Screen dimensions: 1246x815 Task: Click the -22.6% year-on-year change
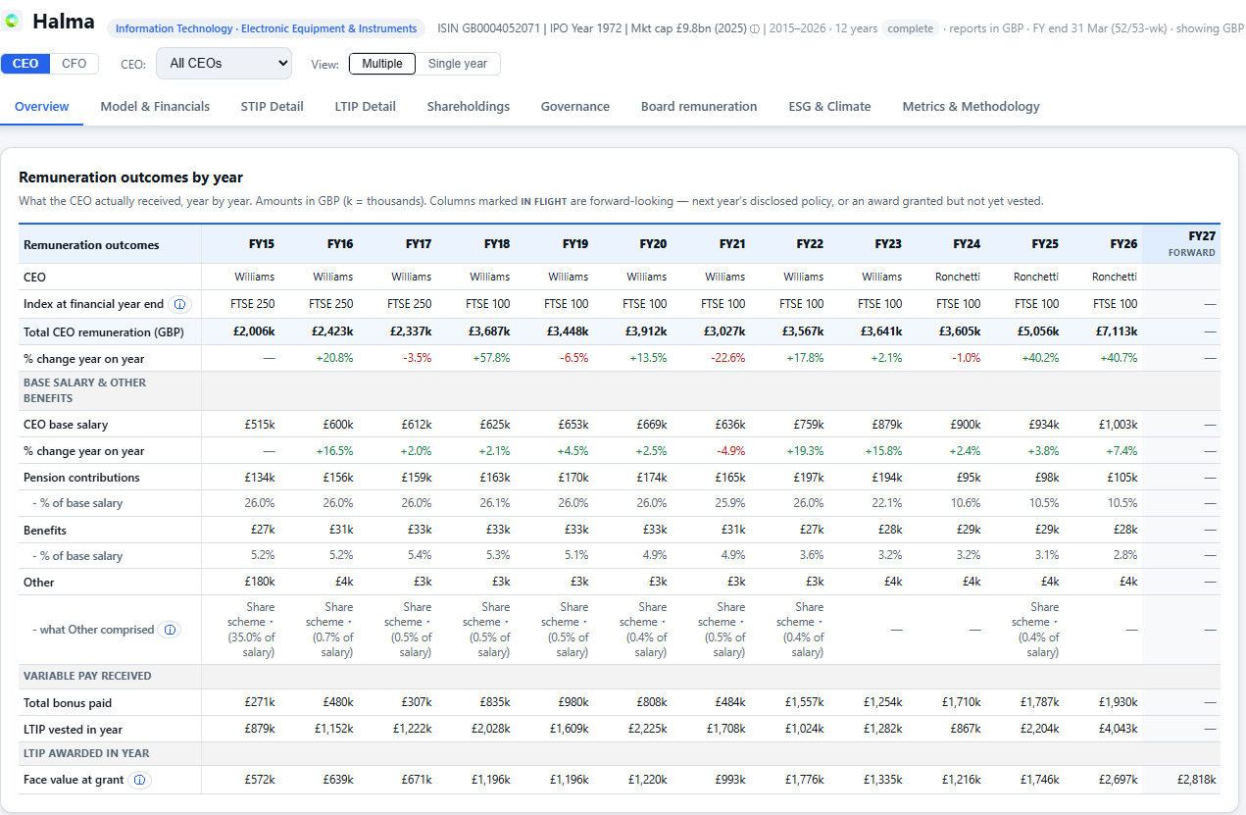click(727, 358)
